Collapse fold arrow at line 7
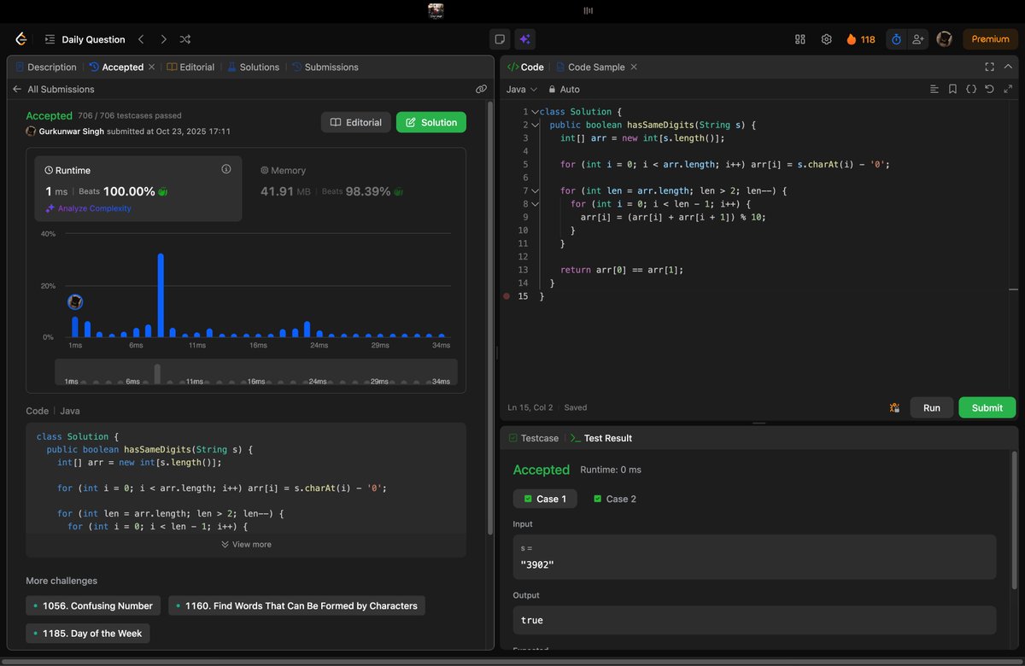This screenshot has width=1025, height=666. coord(535,190)
